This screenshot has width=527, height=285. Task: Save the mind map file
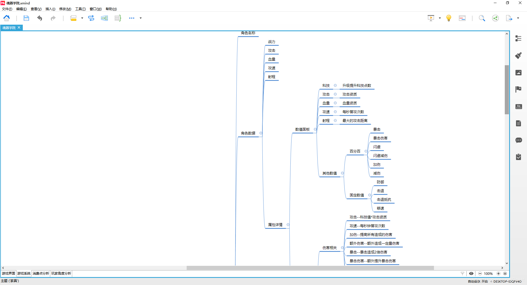[x=26, y=18]
